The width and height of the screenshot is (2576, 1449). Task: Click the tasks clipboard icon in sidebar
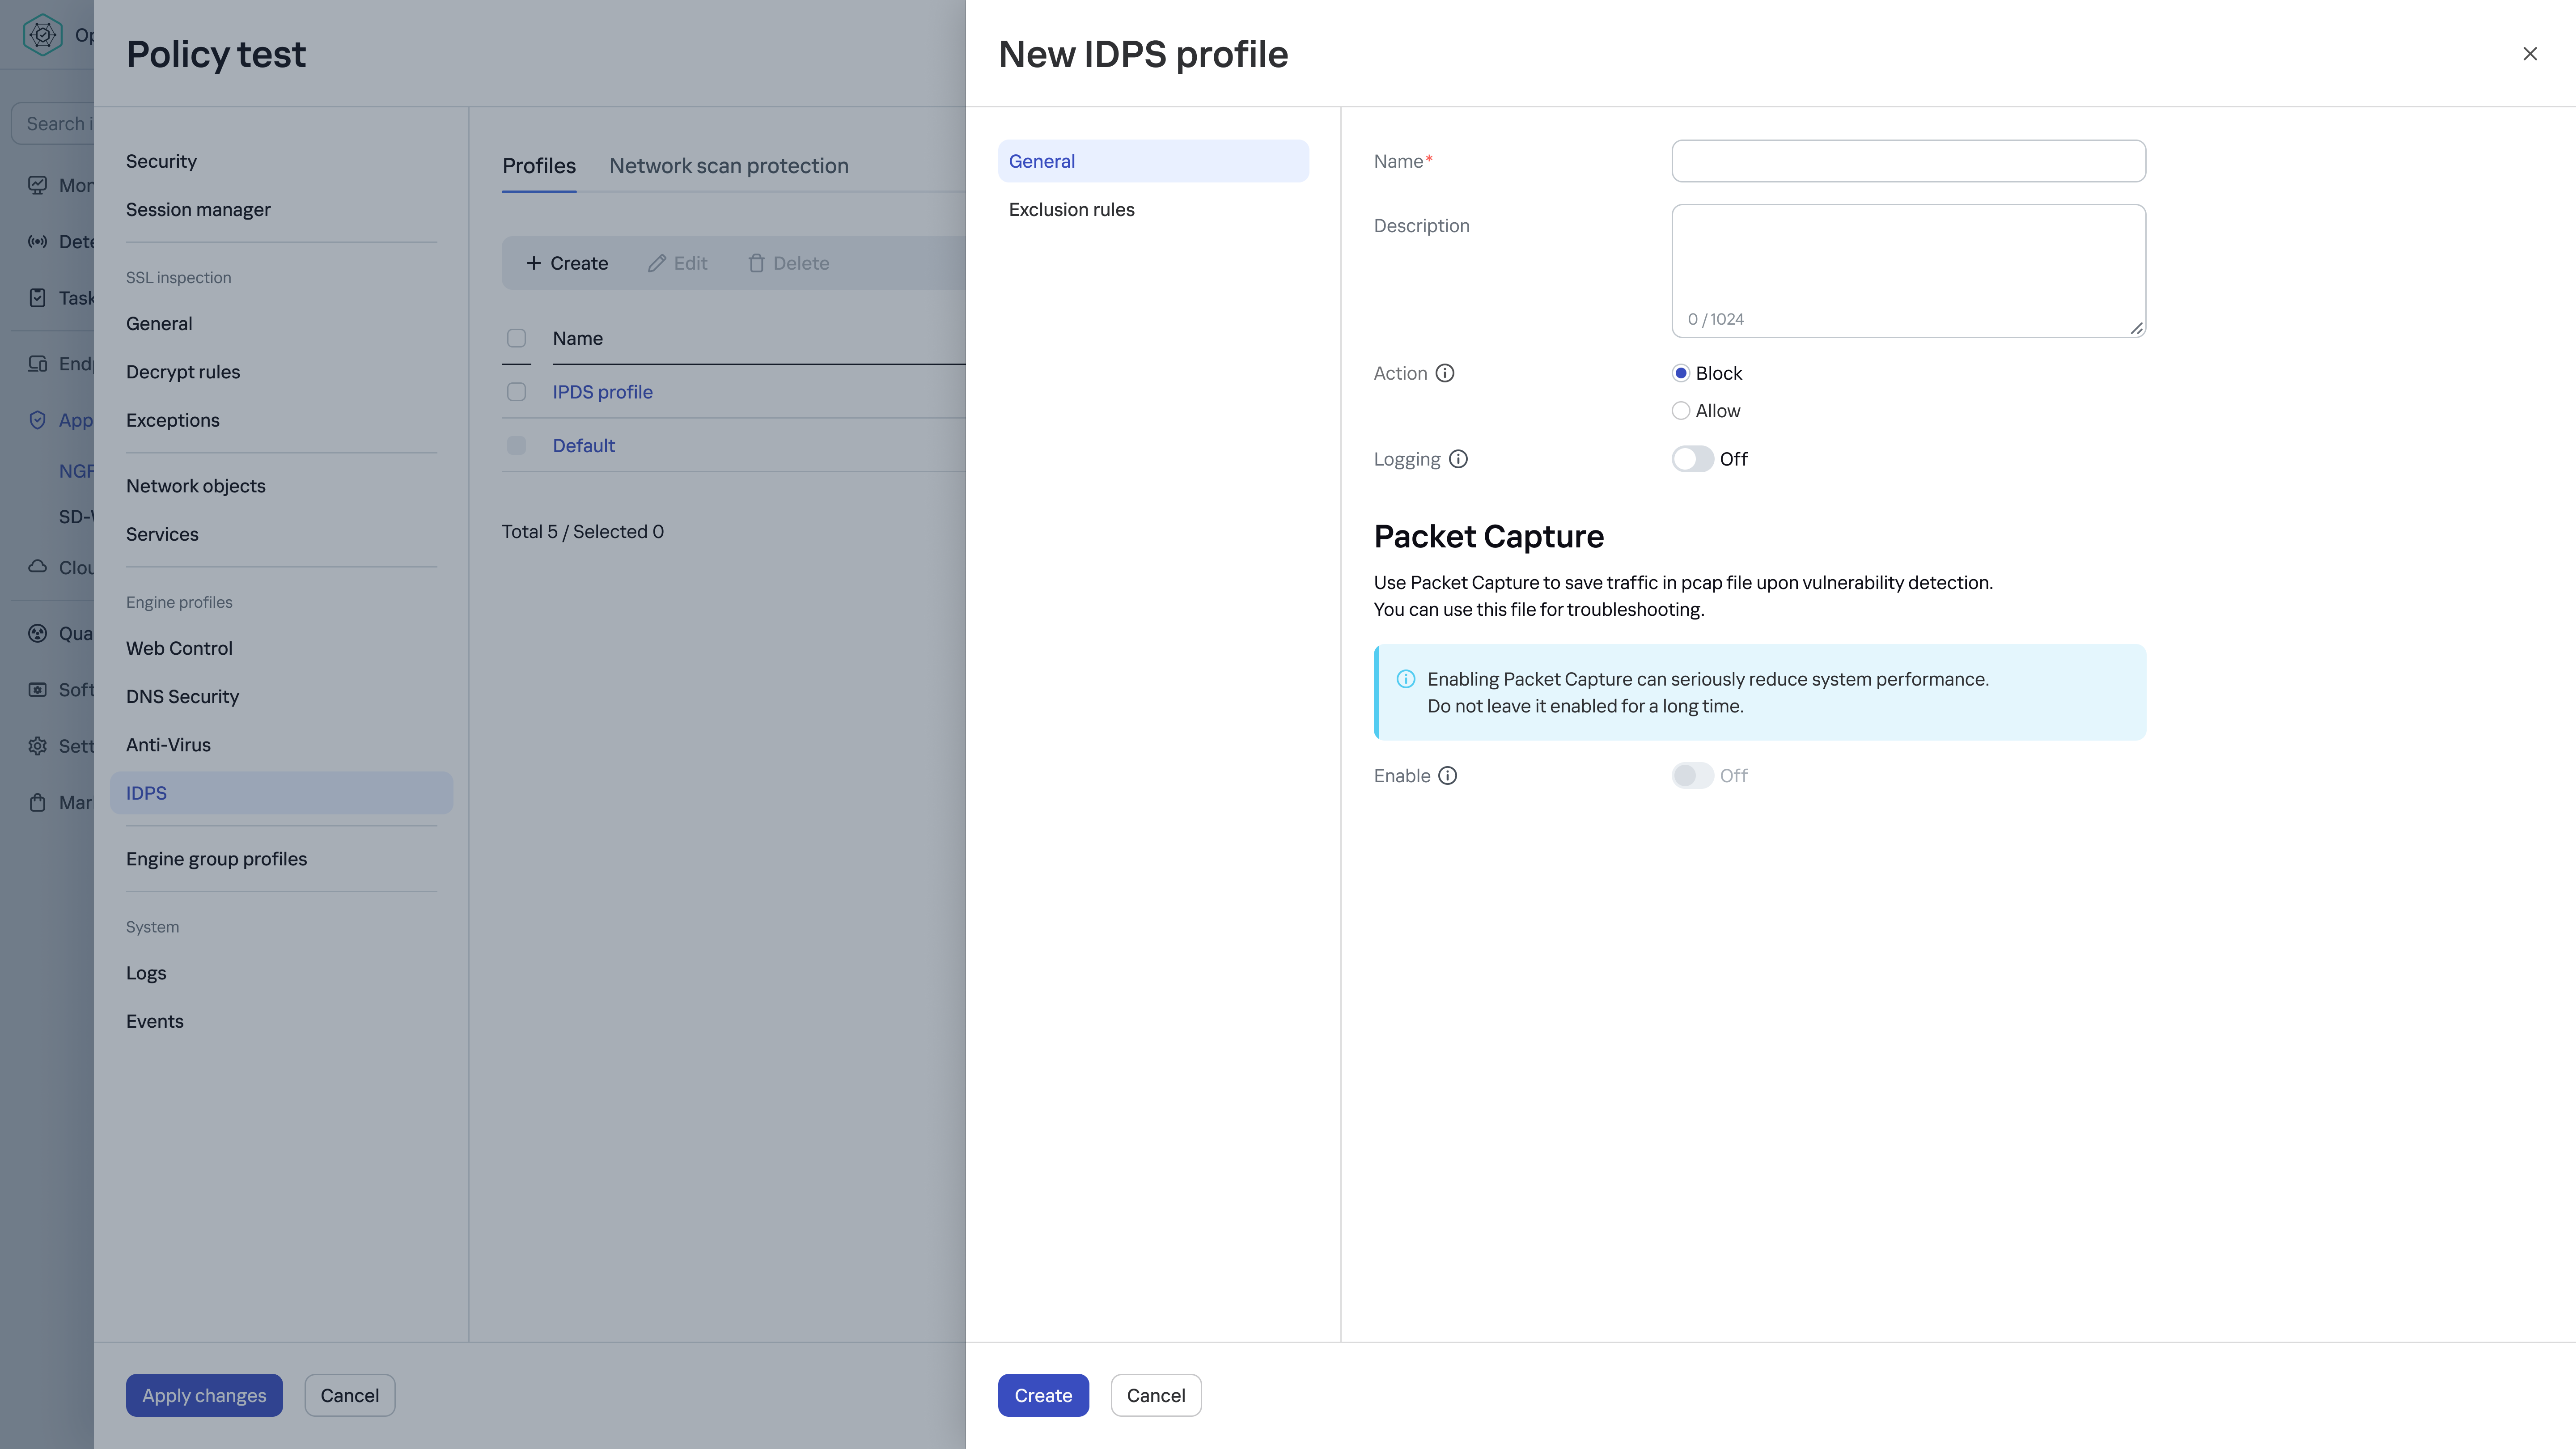[37, 298]
